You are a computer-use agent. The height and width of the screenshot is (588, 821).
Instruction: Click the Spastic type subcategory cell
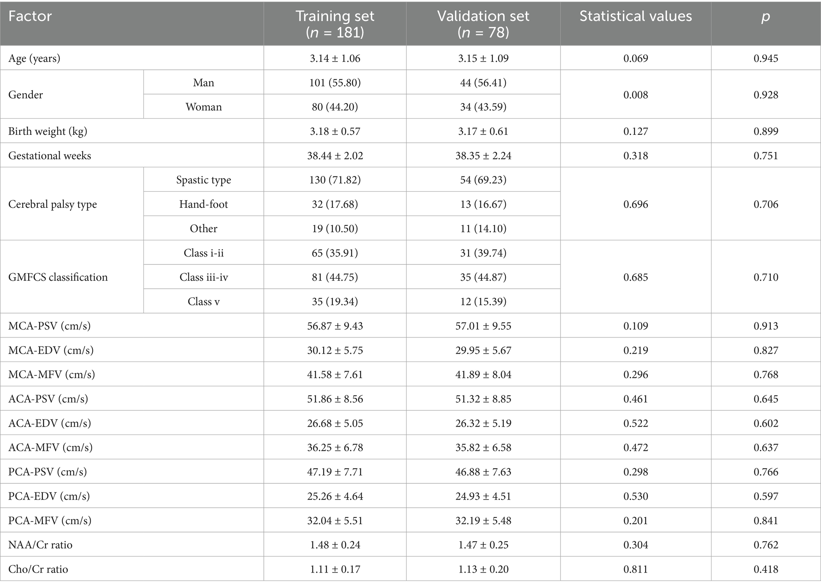click(x=204, y=180)
